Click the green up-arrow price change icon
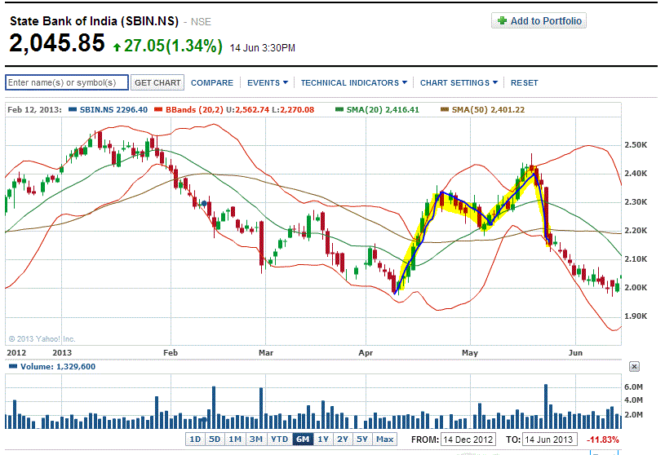The height and width of the screenshot is (455, 665). tap(117, 47)
